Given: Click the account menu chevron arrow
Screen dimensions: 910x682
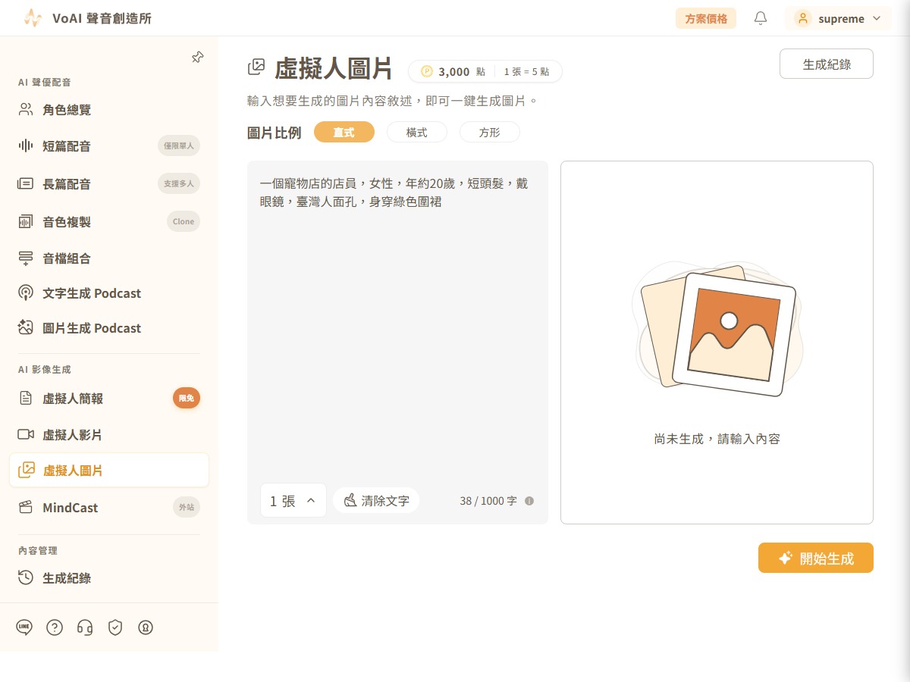Looking at the screenshot, I should pos(877,18).
